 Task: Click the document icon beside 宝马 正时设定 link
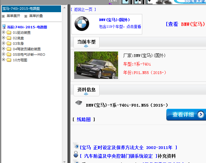pyautogui.click(x=76, y=146)
